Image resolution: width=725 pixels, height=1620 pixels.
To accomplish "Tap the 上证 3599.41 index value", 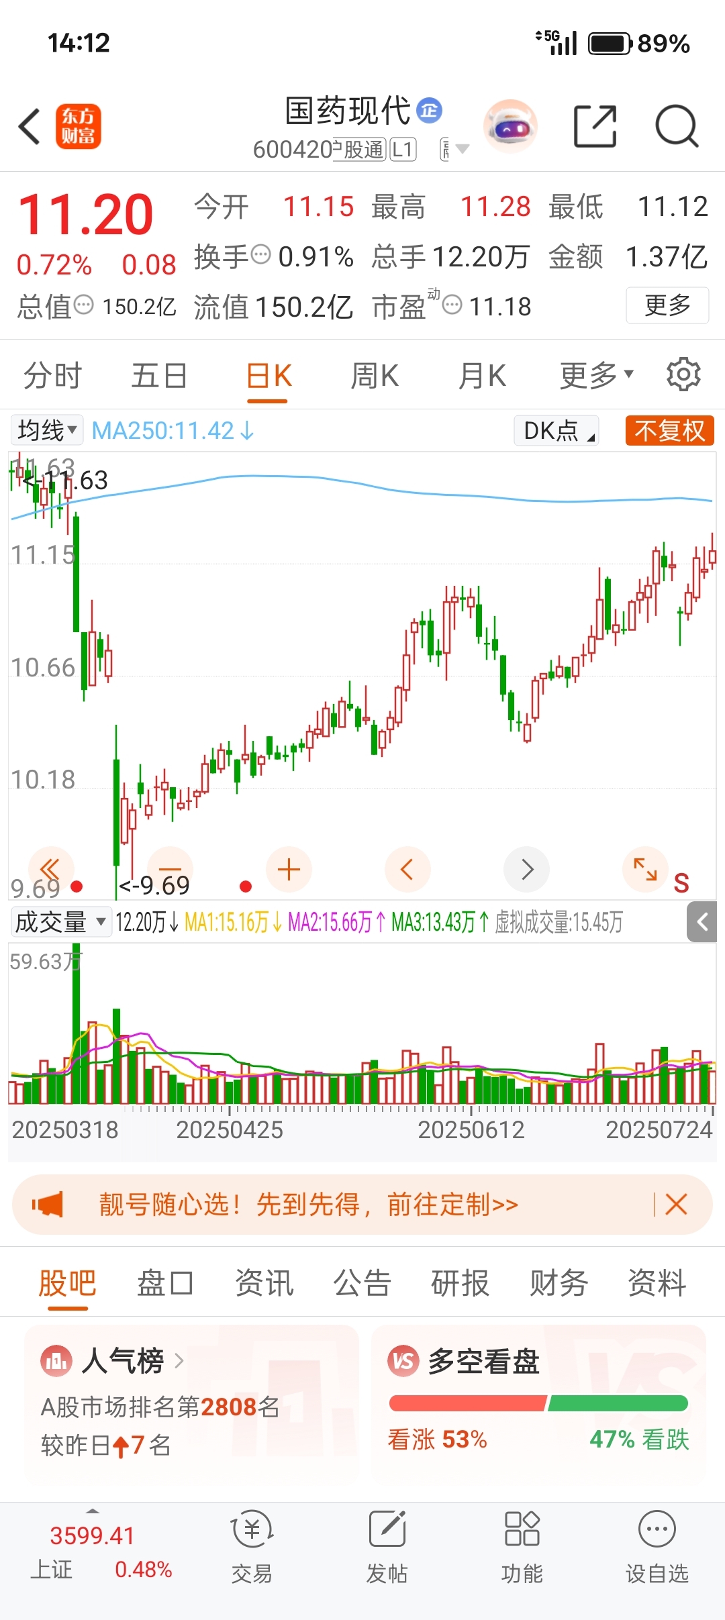I will tap(92, 1535).
